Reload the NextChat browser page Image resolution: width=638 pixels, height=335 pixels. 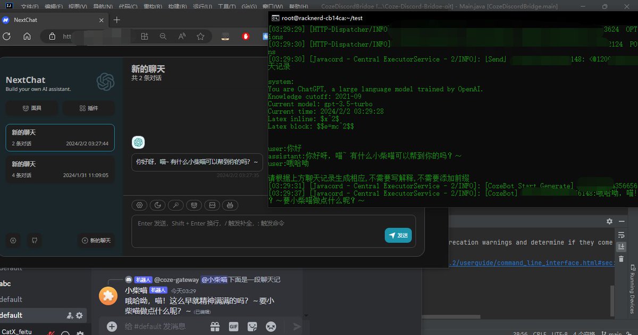point(6,37)
